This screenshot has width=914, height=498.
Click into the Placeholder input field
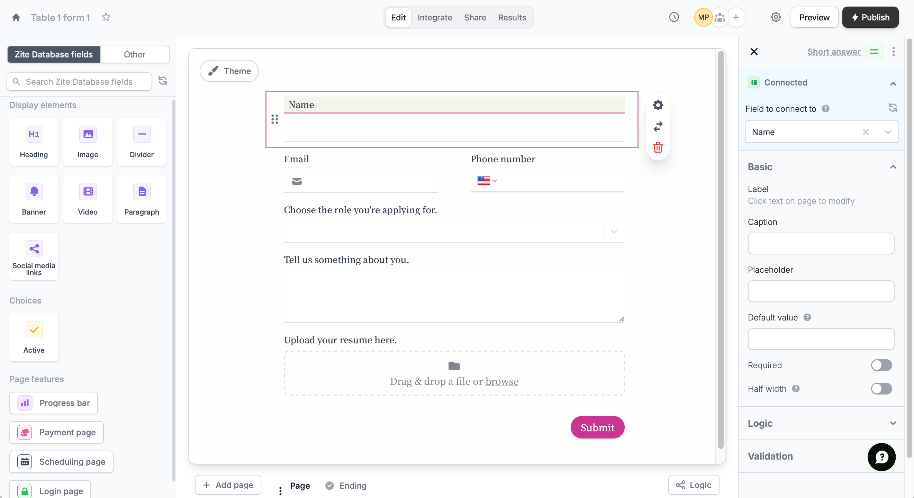point(821,291)
